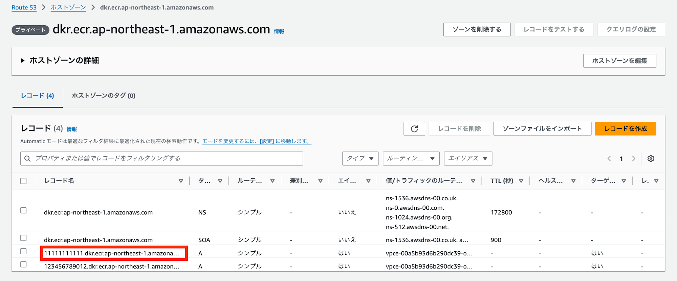
Task: Sort by エイ... alias column arrow
Action: pos(368,181)
